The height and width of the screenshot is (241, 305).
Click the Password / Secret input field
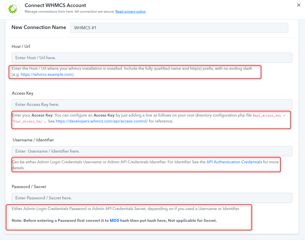coord(152,198)
